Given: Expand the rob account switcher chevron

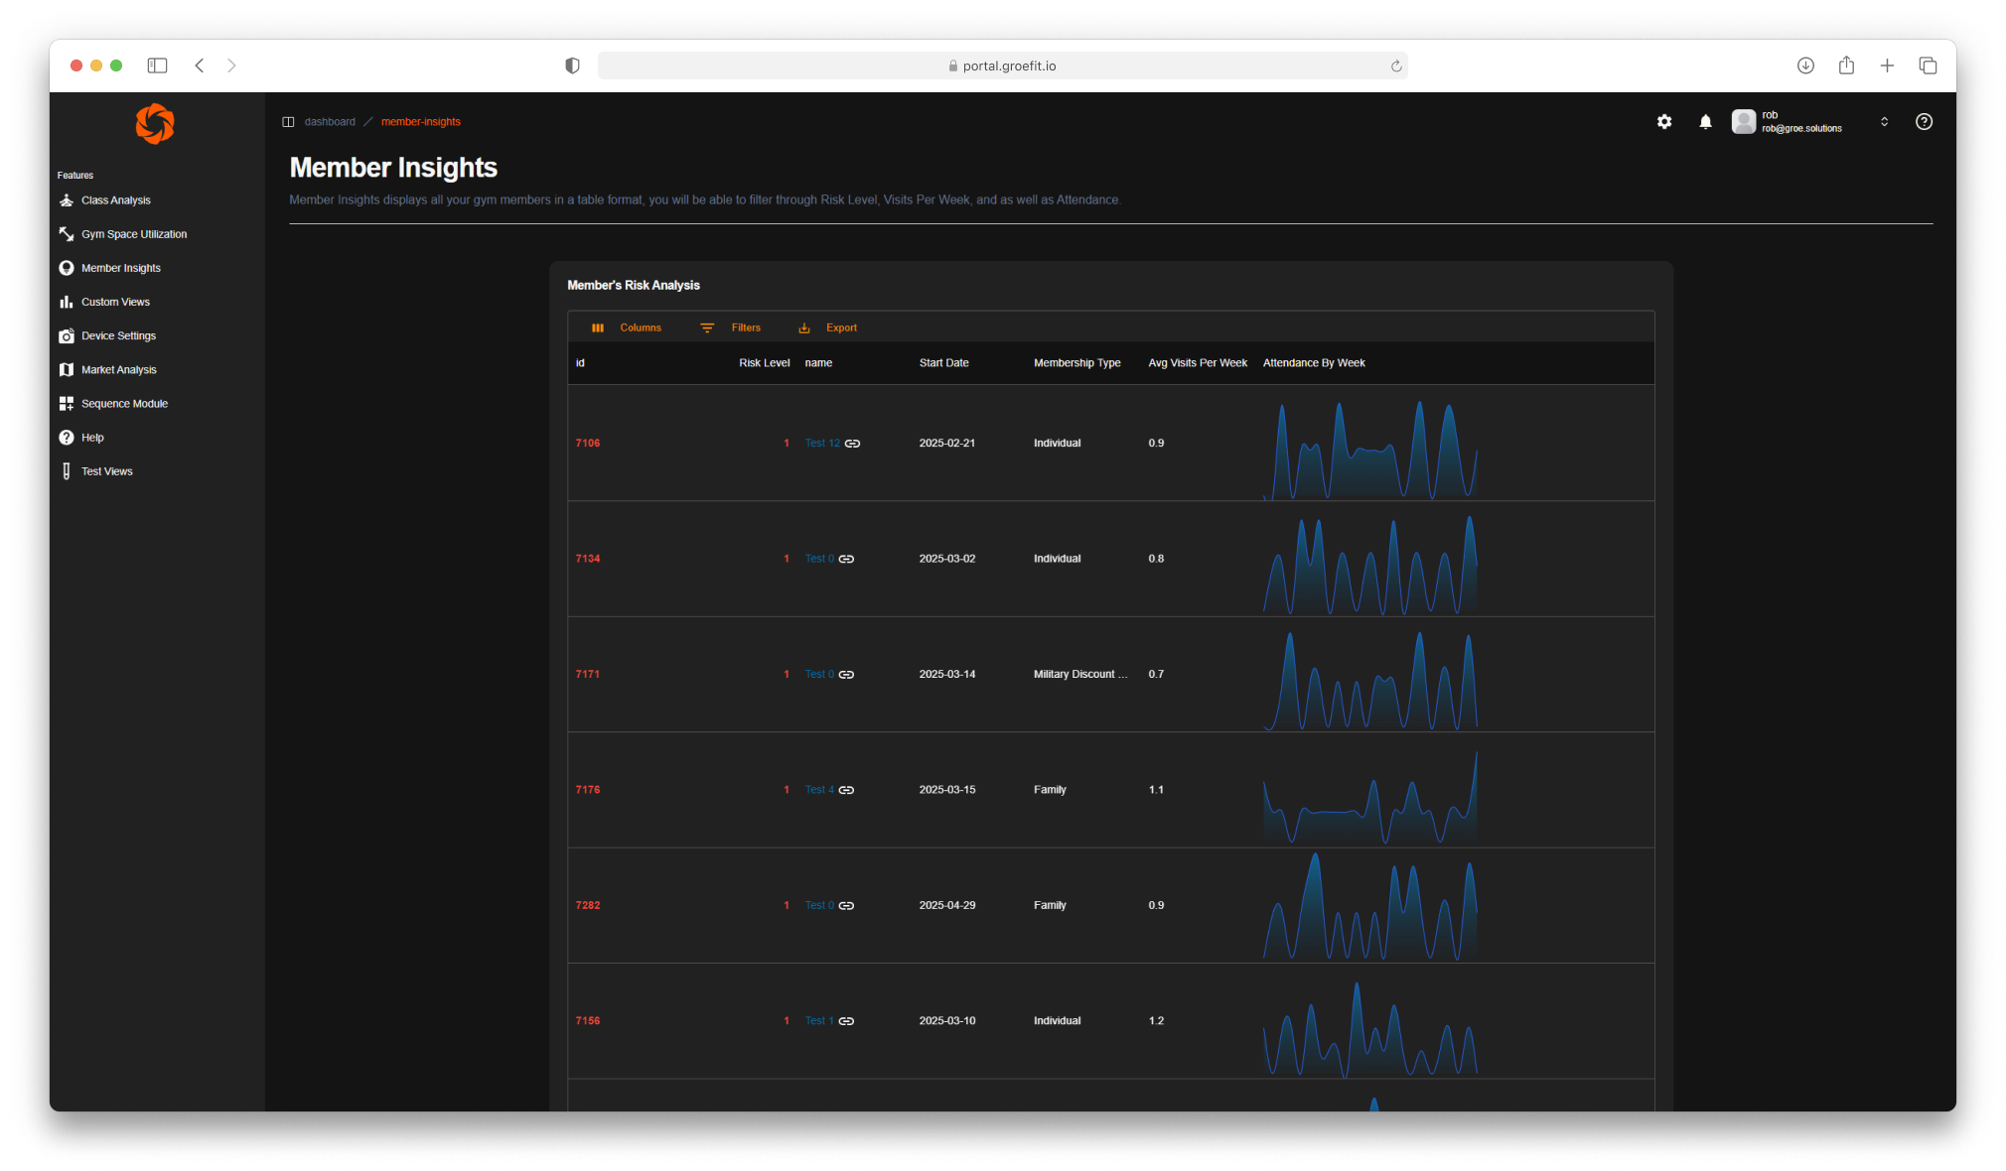Looking at the screenshot, I should tap(1884, 122).
